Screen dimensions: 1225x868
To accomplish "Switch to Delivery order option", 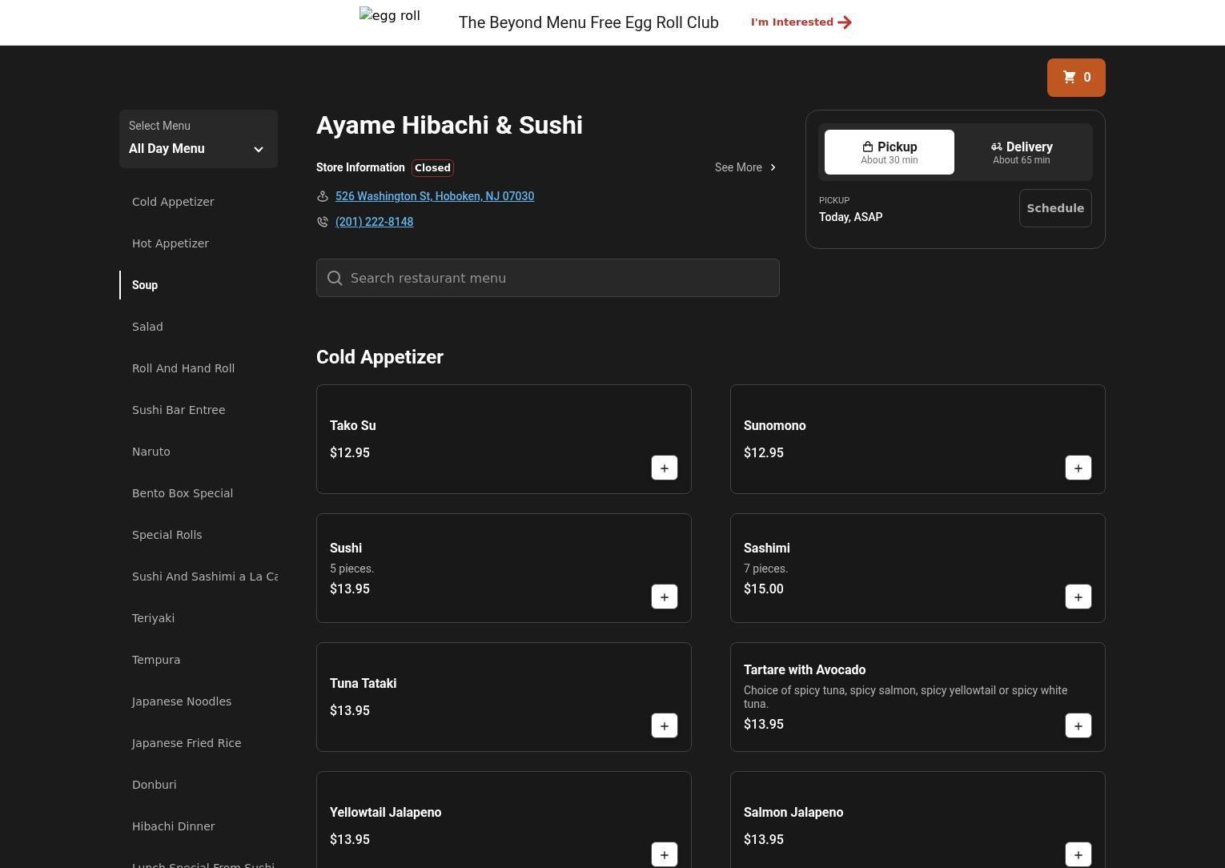I will pyautogui.click(x=1021, y=152).
